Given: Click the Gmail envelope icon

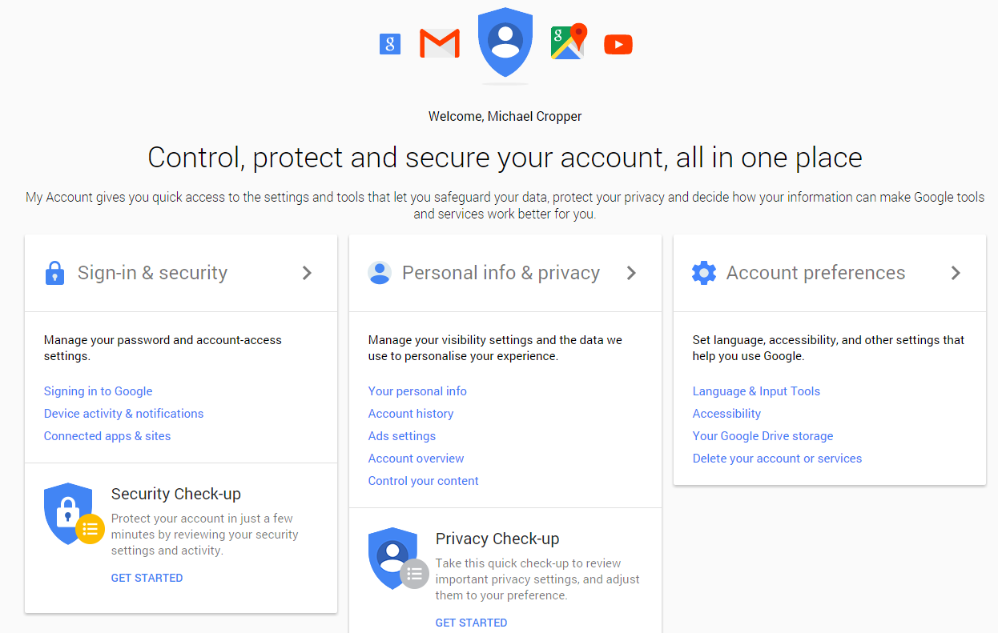Looking at the screenshot, I should click(440, 43).
